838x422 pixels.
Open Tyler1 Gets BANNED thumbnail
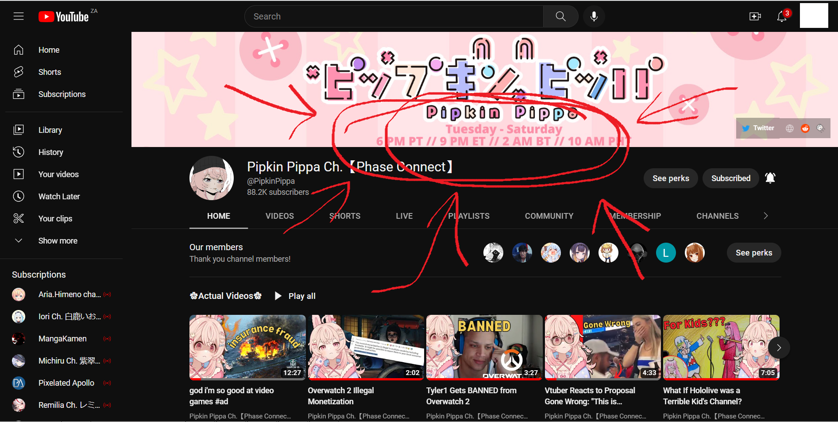484,348
